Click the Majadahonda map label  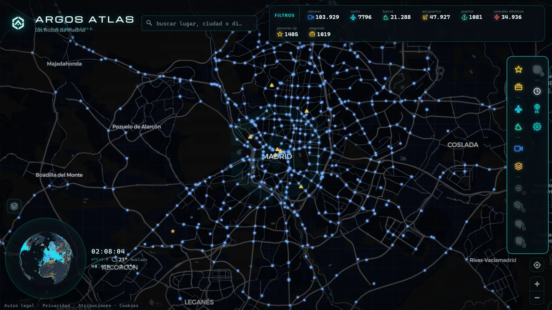(x=64, y=64)
